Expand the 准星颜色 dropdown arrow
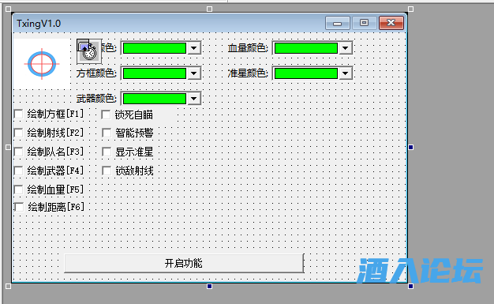The image size is (494, 304). click(346, 73)
